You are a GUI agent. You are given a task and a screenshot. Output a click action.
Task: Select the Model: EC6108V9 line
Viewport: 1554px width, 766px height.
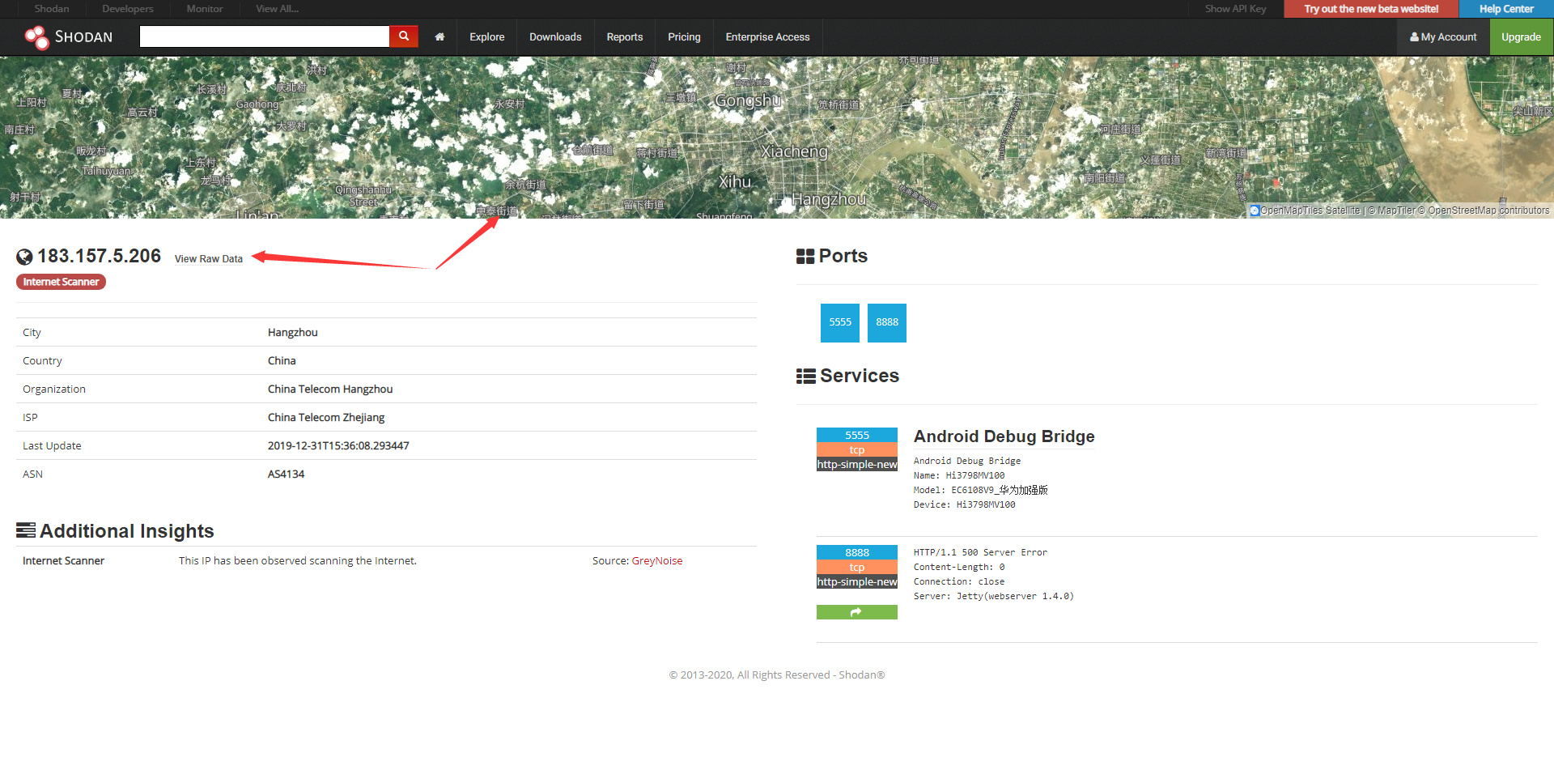click(981, 491)
